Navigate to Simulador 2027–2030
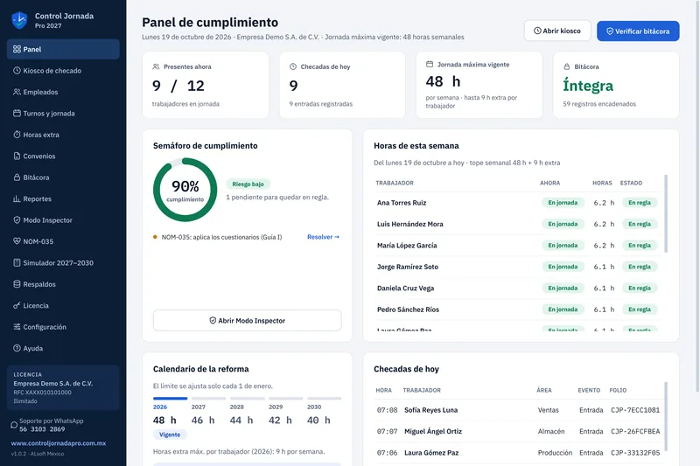The width and height of the screenshot is (700, 466). 63,262
